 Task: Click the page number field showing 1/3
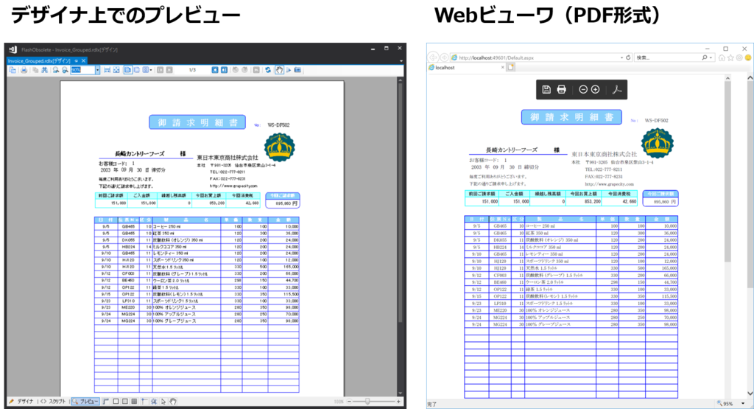click(192, 70)
